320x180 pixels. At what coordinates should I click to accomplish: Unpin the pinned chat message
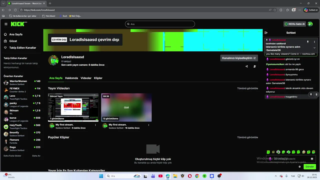pyautogui.click(x=308, y=42)
